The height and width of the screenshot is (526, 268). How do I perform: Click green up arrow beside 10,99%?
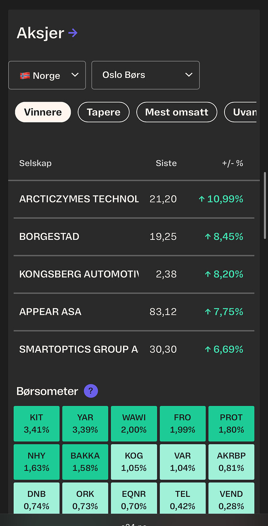[201, 199]
